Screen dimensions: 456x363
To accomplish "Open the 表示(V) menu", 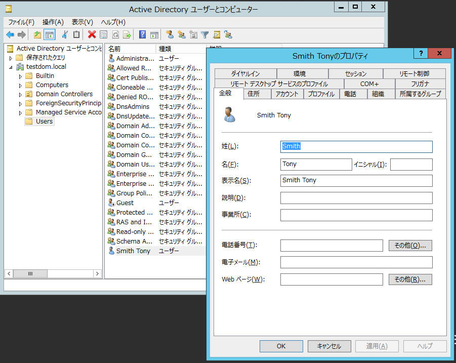I will pos(82,22).
